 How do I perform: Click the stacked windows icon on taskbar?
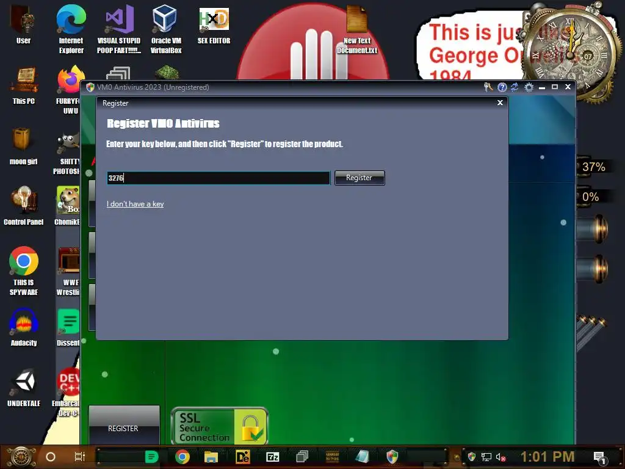click(x=303, y=457)
